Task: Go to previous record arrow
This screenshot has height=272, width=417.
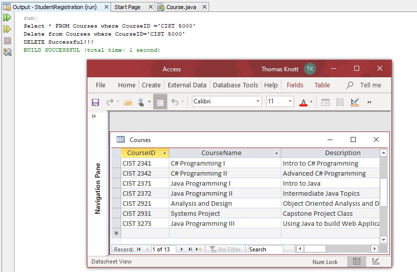Action: (x=147, y=249)
